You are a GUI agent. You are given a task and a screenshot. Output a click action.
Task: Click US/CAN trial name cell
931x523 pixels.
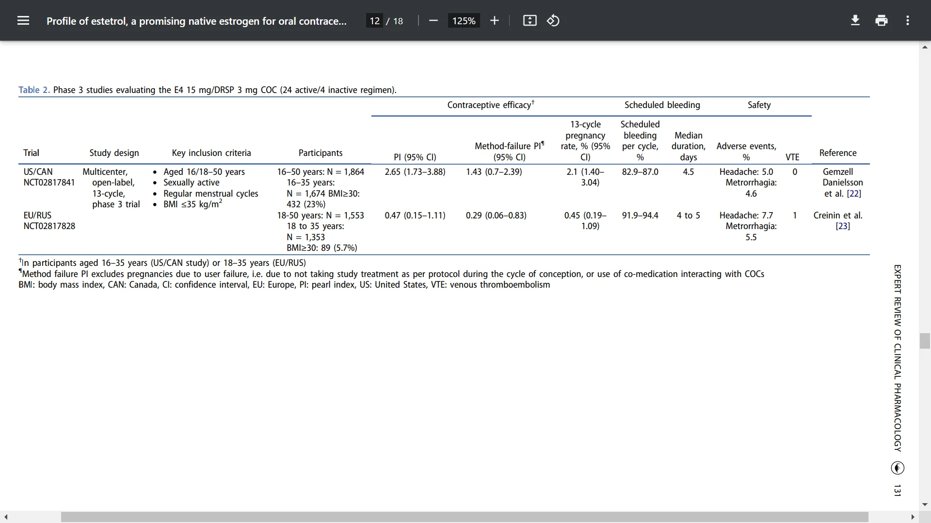(x=38, y=172)
